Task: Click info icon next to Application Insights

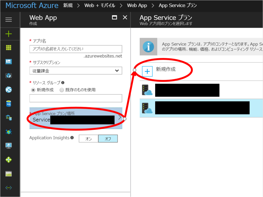Action: [x=72, y=138]
